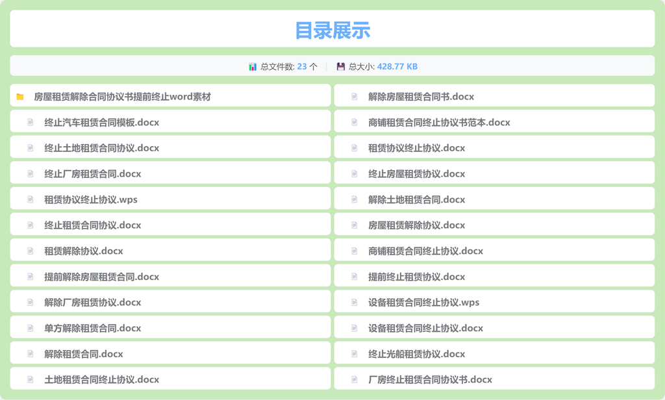The image size is (665, 400).
Task: Click the file icon beside 解除房屋租赁合同书.docx
Action: [x=354, y=97]
